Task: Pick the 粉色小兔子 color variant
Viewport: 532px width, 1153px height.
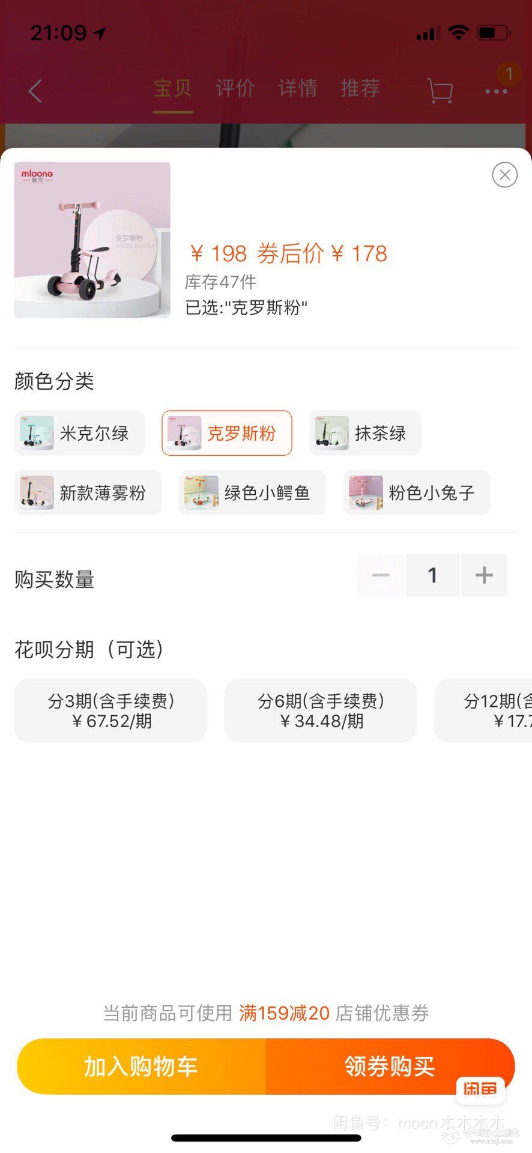Action: click(x=417, y=493)
